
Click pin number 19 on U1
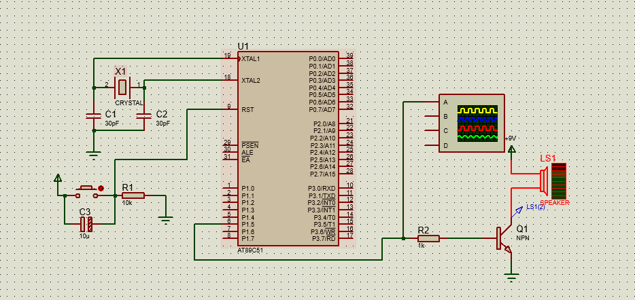(x=228, y=56)
